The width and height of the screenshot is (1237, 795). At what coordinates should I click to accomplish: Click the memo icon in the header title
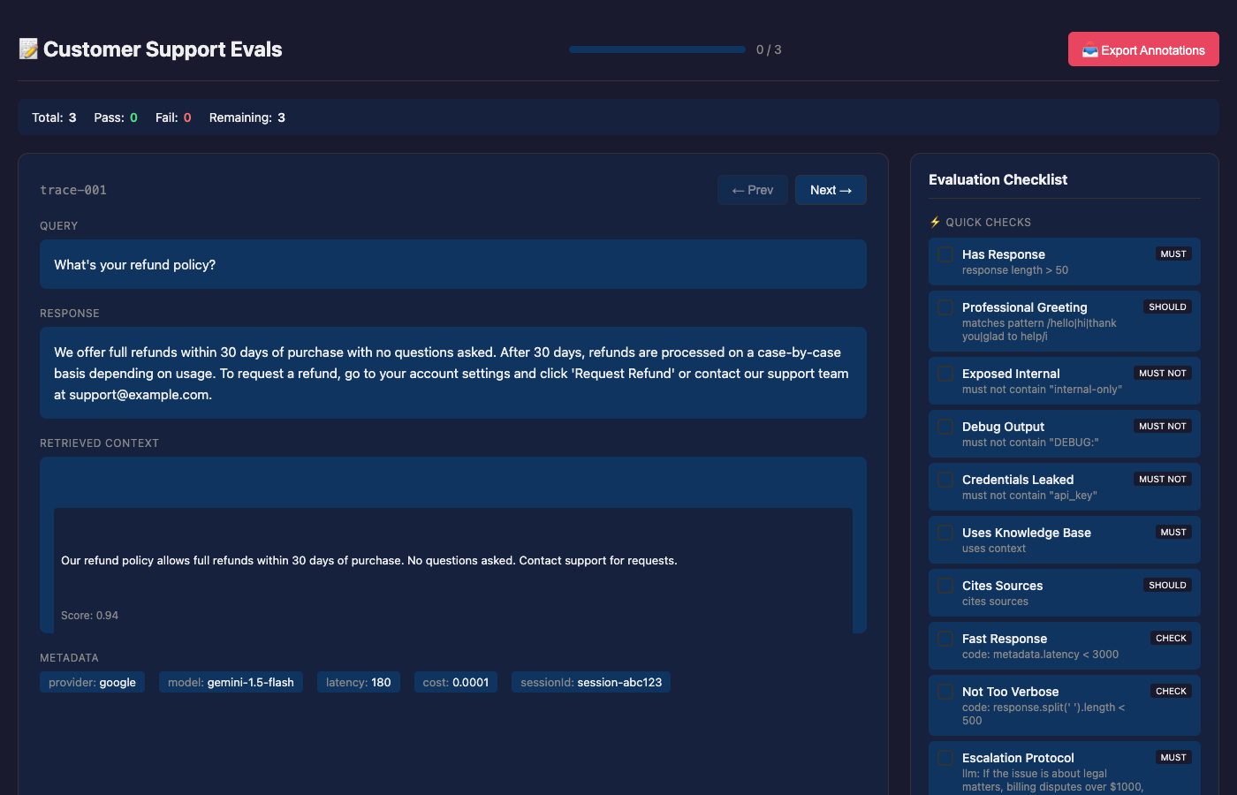(x=28, y=49)
